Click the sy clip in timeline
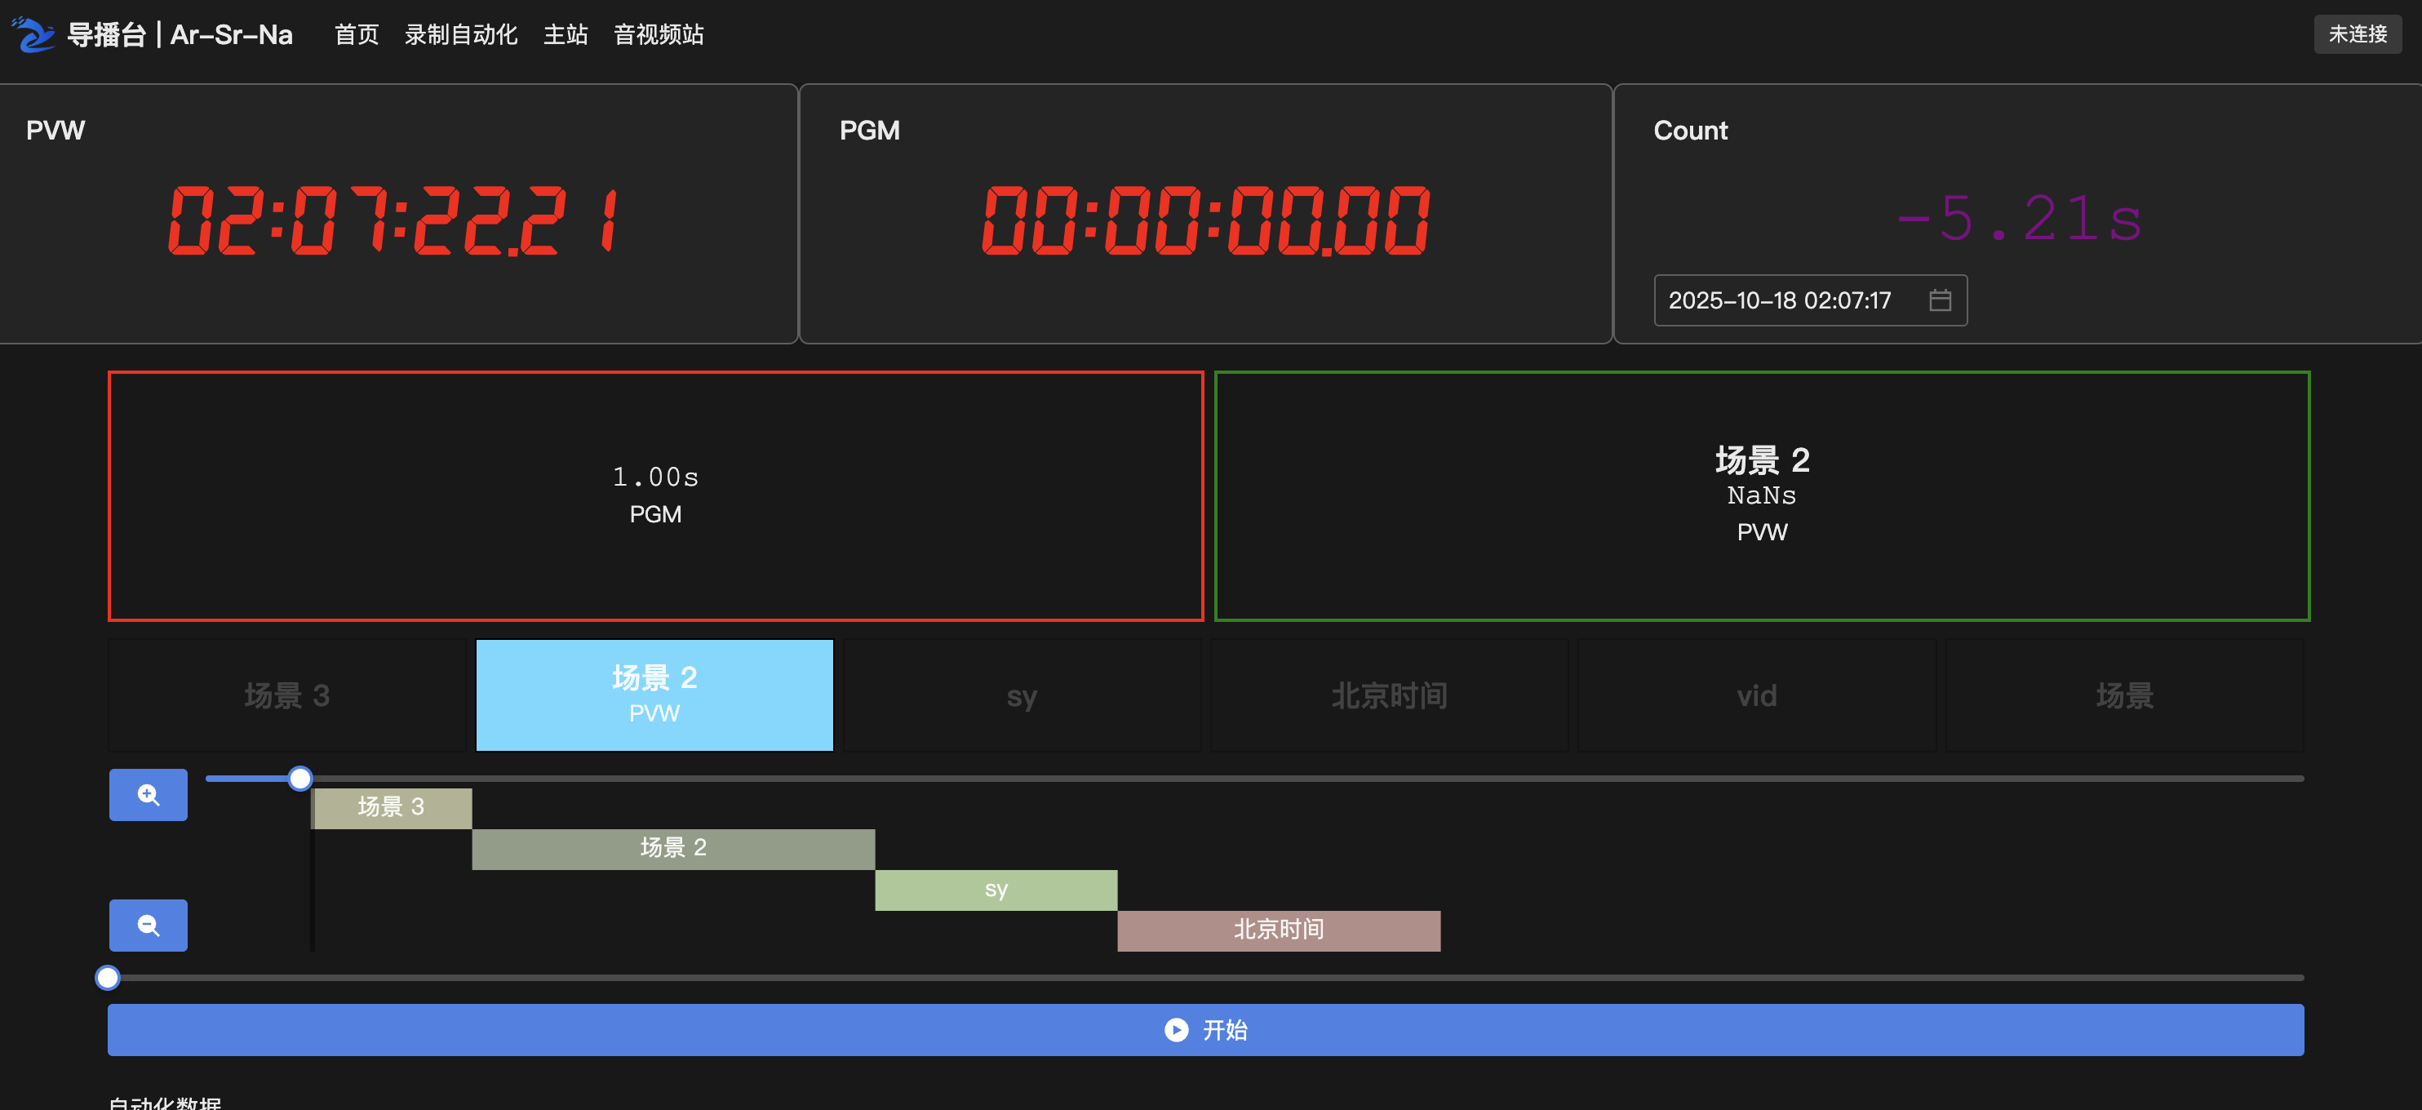 coord(996,890)
